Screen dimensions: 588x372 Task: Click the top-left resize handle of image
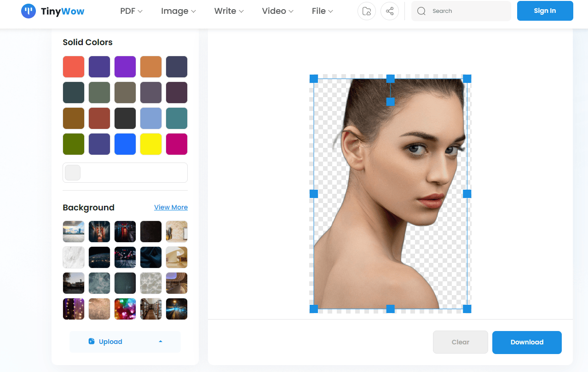(x=314, y=79)
